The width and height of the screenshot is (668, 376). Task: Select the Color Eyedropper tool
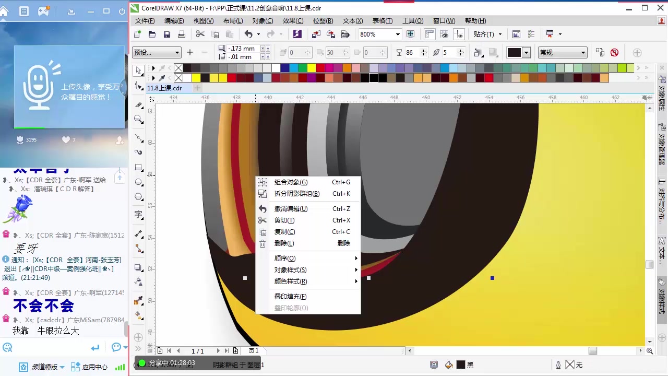point(138,300)
